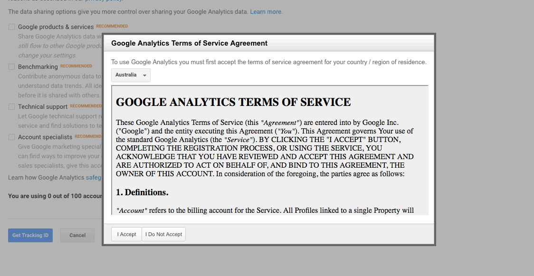This screenshot has height=276, width=534.
Task: Click the Account specialists label text
Action: coord(45,137)
